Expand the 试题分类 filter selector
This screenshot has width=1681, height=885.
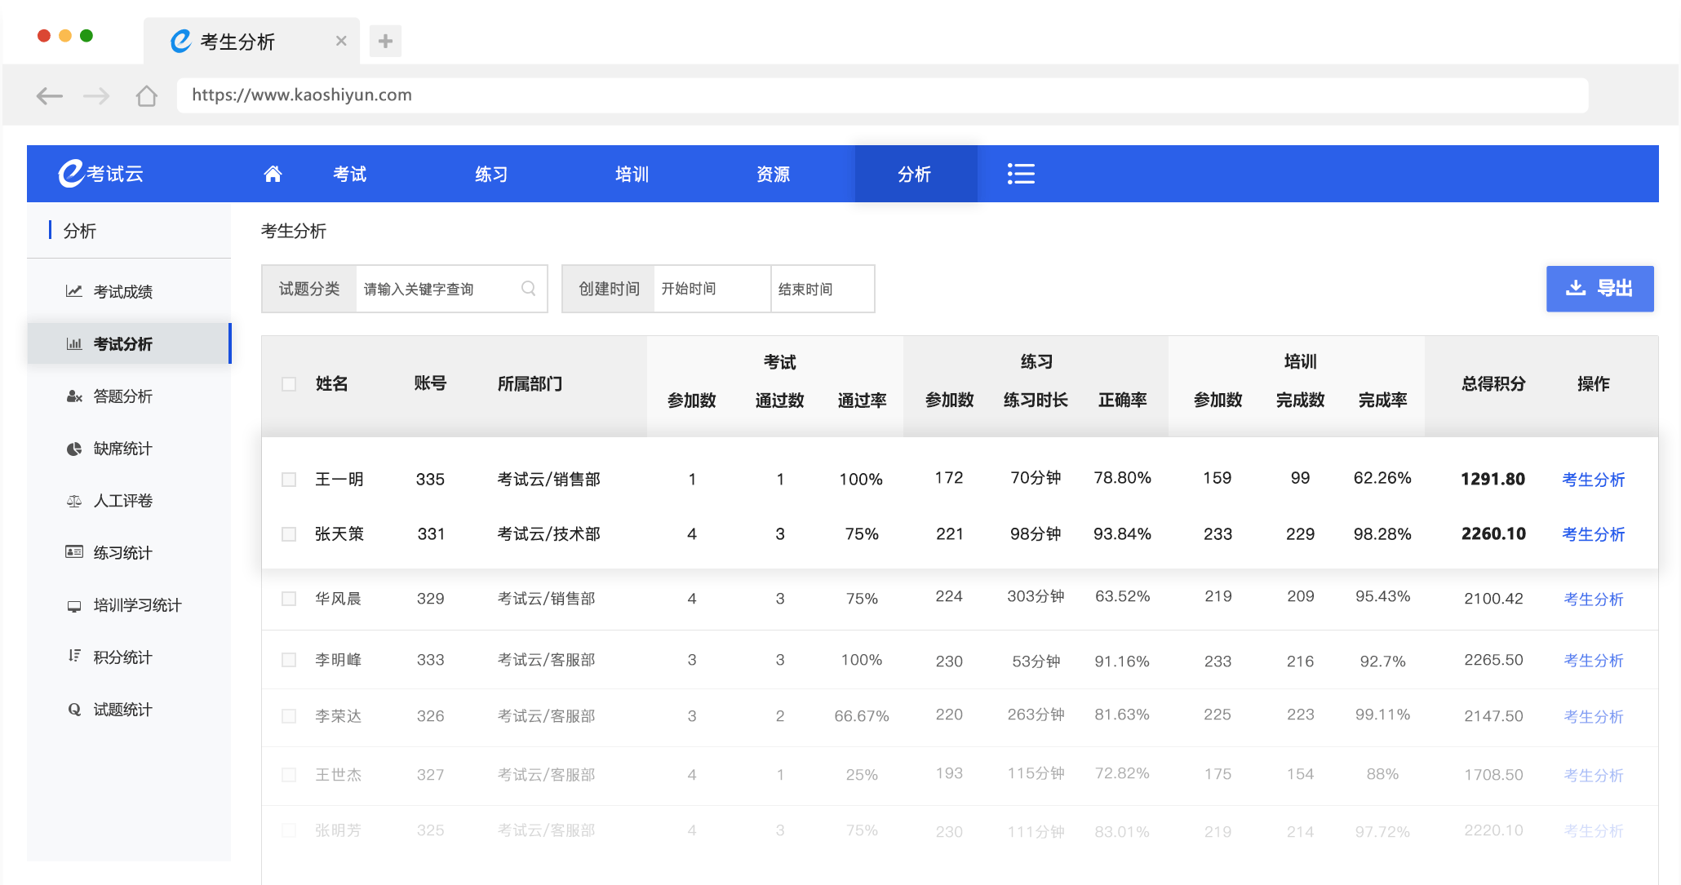point(309,289)
